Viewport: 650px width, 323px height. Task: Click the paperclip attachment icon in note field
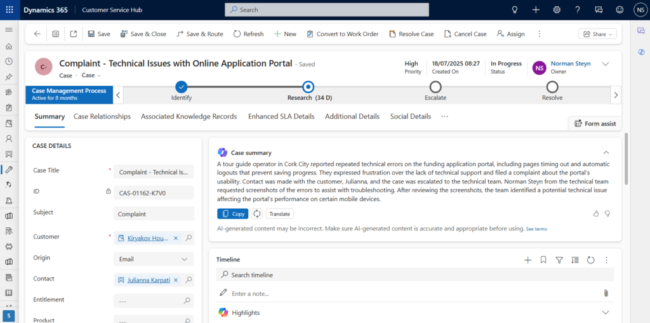coord(606,293)
